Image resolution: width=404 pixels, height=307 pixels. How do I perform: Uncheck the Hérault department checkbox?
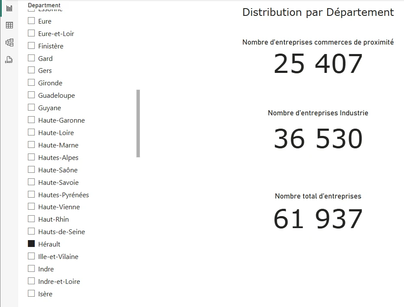[31, 244]
